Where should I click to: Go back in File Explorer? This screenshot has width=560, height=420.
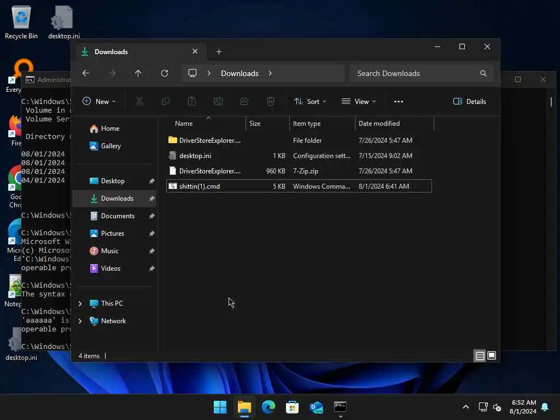pyautogui.click(x=86, y=73)
